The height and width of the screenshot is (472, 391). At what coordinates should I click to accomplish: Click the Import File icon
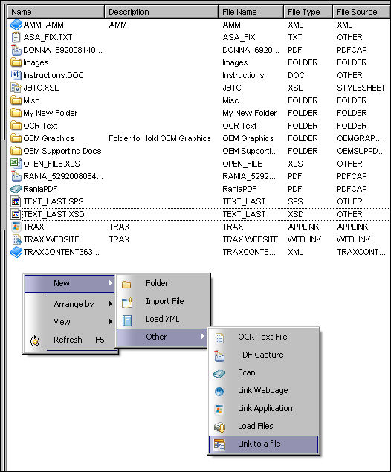[127, 303]
